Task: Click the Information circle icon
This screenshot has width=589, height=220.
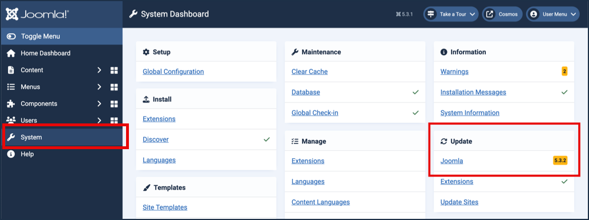Action: tap(443, 52)
